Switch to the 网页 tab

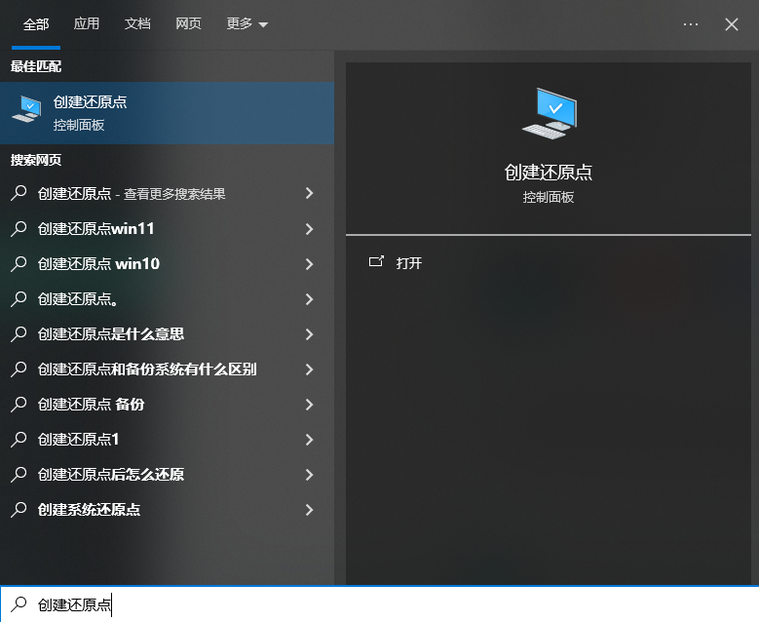point(188,24)
